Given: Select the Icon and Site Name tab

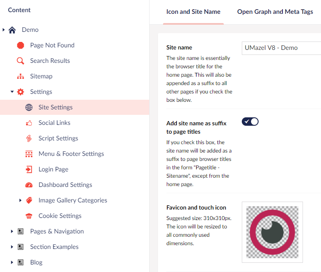Looking at the screenshot, I should [x=193, y=12].
